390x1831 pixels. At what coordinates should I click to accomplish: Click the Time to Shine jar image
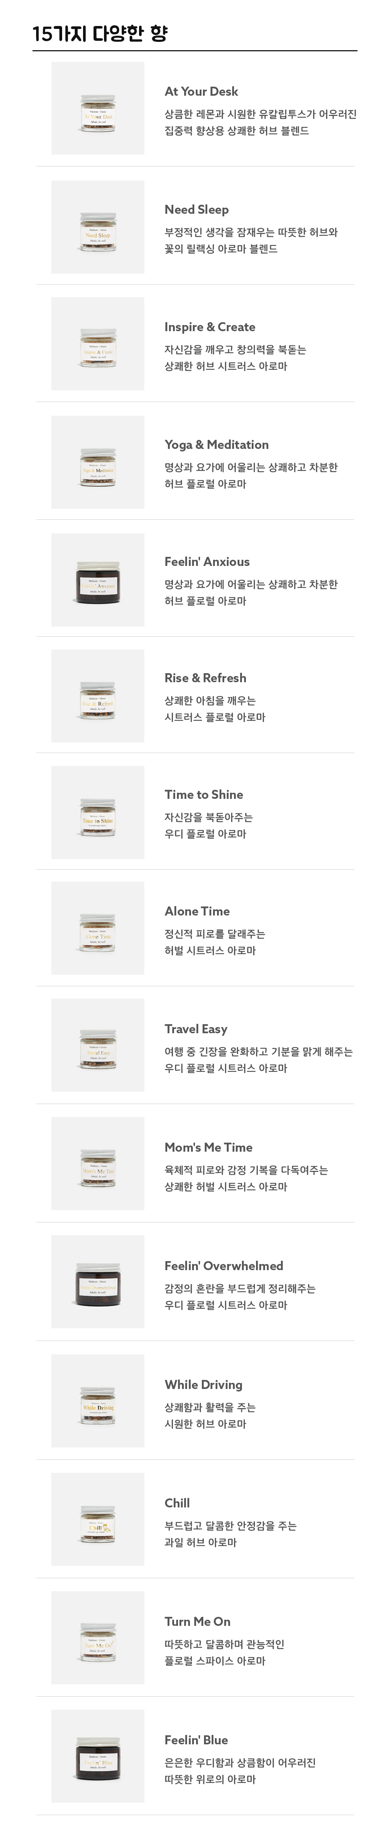click(97, 813)
